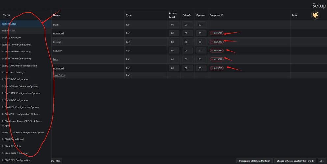Select 0x2721 AMD fTPM configuration in menu

tap(19, 66)
